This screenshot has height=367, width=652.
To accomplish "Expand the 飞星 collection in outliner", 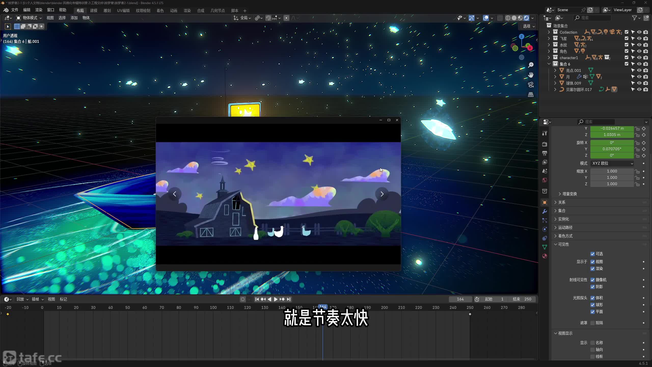I will (x=549, y=38).
